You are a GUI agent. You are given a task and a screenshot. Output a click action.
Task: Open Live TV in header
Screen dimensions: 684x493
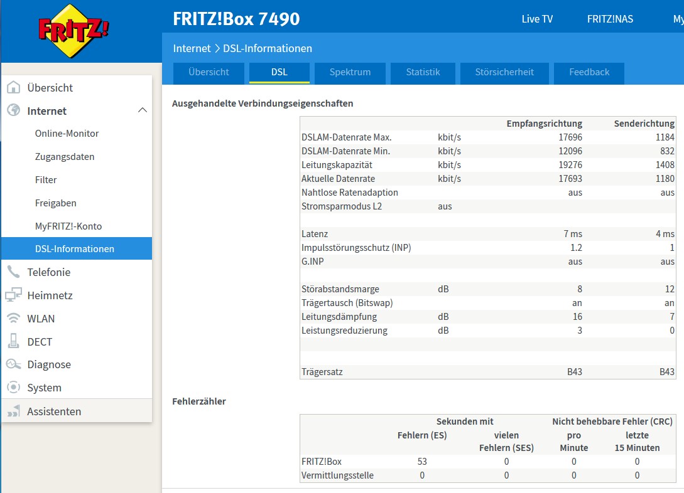537,19
